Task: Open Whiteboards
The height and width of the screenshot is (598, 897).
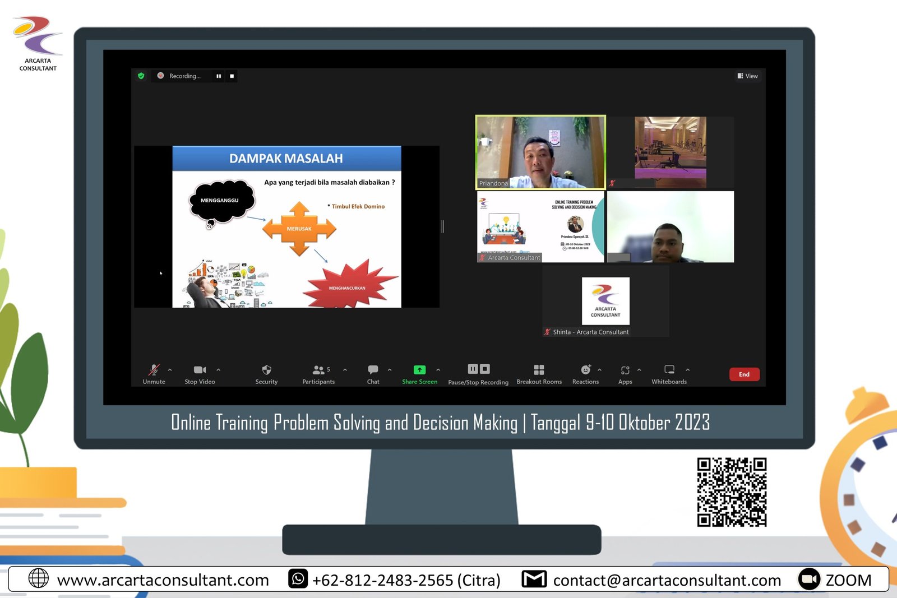Action: pos(669,370)
